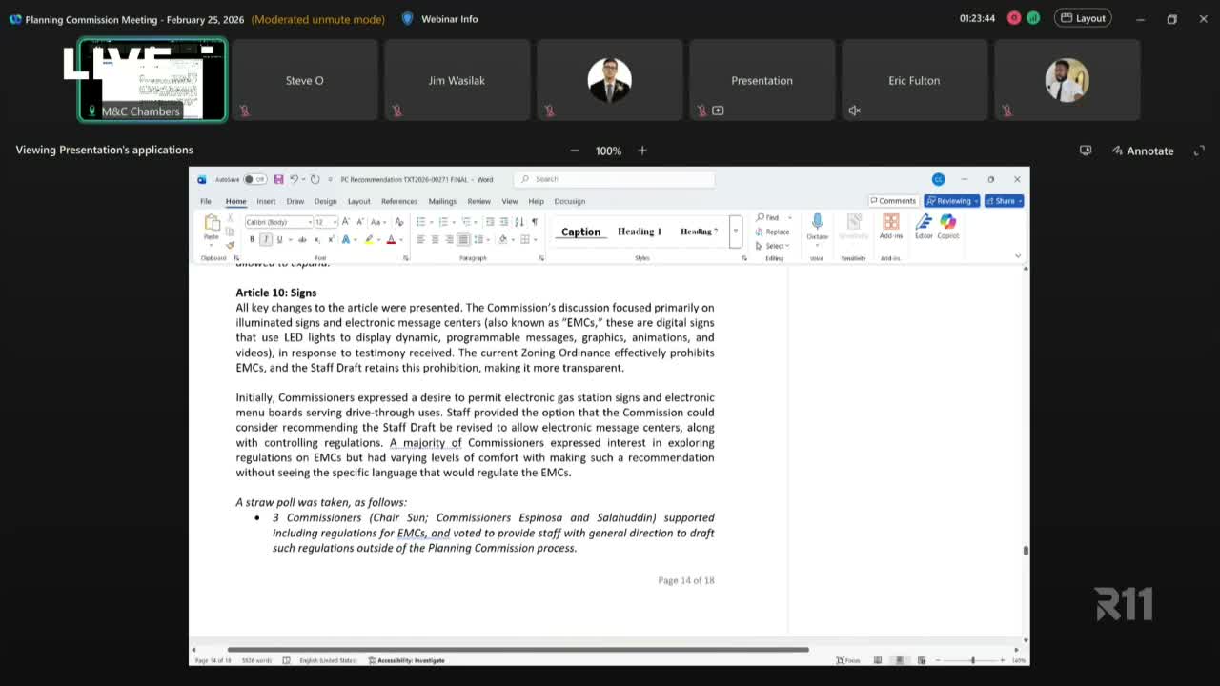Click the Dictate microphone icon in the Word ribbon
The height and width of the screenshot is (686, 1220).
[x=817, y=223]
